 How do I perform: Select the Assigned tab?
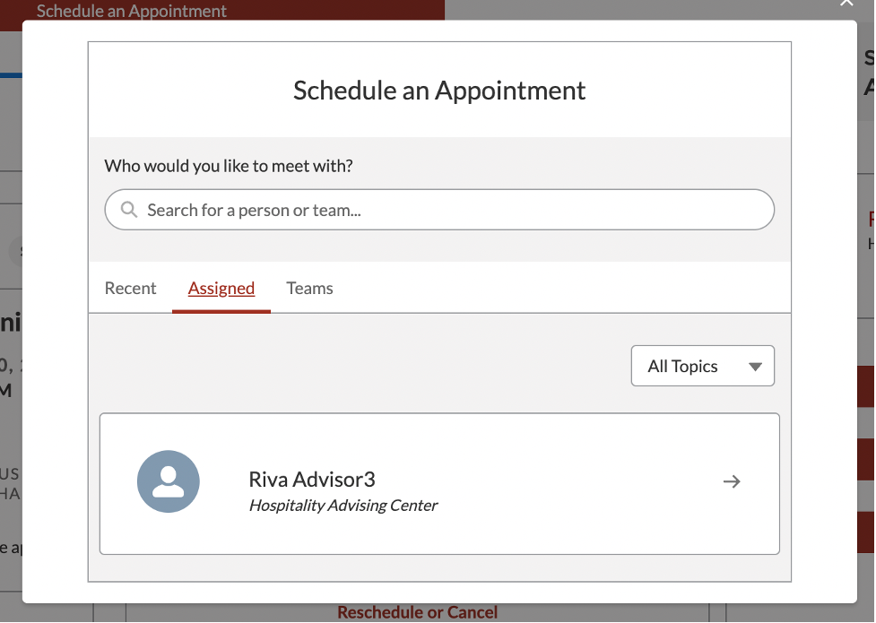click(221, 289)
